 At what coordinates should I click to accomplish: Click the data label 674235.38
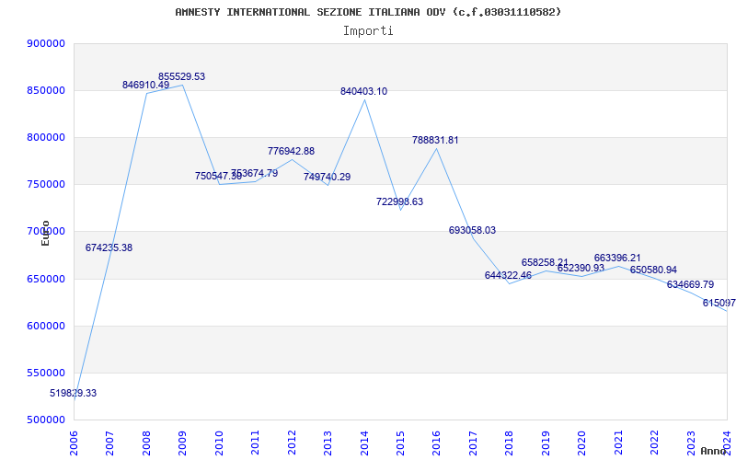click(109, 247)
